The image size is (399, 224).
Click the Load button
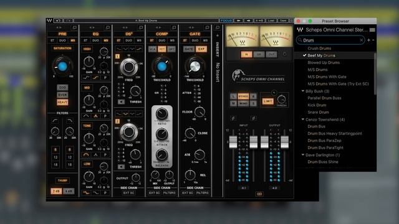click(271, 21)
